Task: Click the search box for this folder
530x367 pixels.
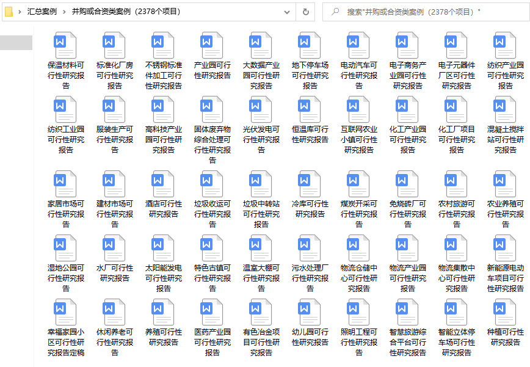Action: pos(427,12)
